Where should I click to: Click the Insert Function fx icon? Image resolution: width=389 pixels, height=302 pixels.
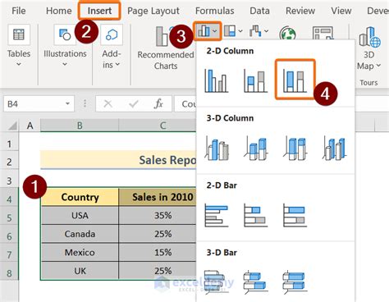coord(158,104)
